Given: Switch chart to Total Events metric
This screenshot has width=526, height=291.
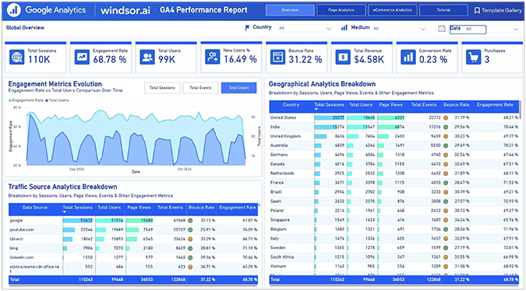Looking at the screenshot, I should (x=200, y=88).
